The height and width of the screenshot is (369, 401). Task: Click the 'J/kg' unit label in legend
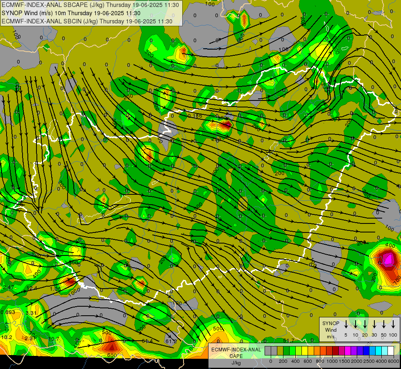click(x=236, y=363)
